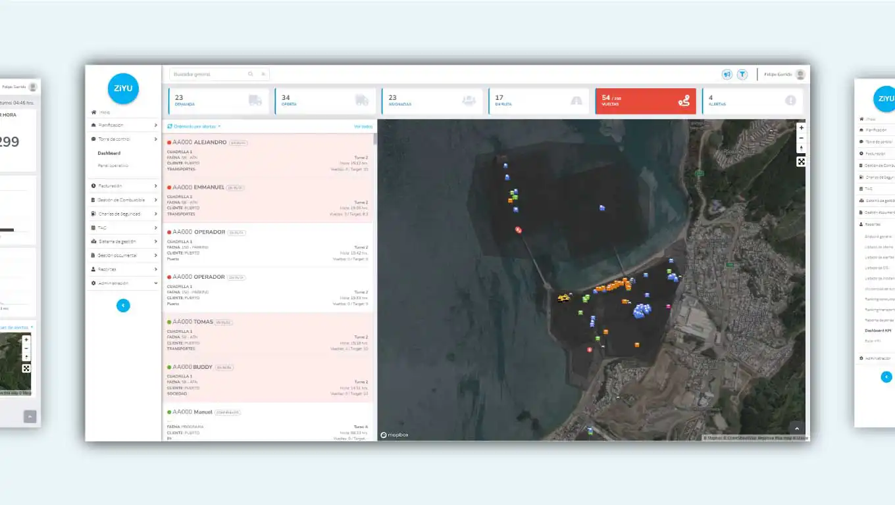The height and width of the screenshot is (505, 895).
Task: Open the filter funnel icon
Action: [742, 74]
